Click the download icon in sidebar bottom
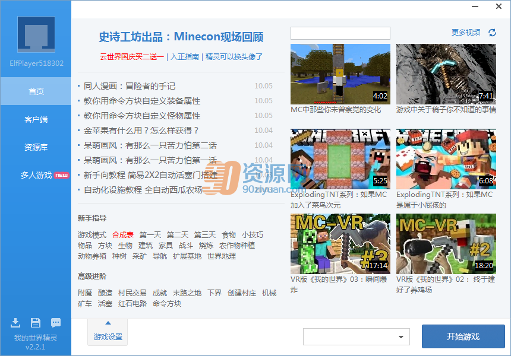Image resolution: width=511 pixels, height=356 pixels. tap(15, 323)
